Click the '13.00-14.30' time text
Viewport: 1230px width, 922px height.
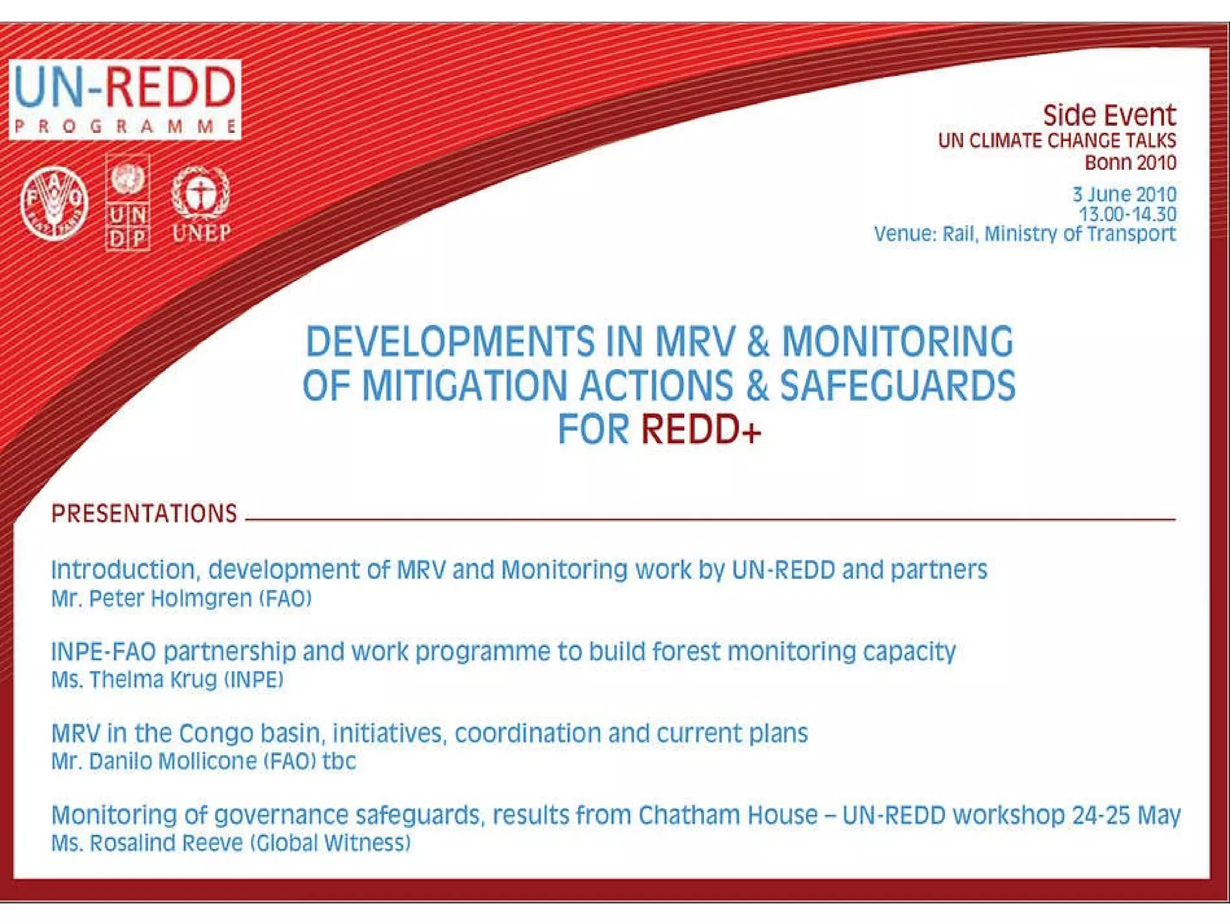pos(1127,214)
